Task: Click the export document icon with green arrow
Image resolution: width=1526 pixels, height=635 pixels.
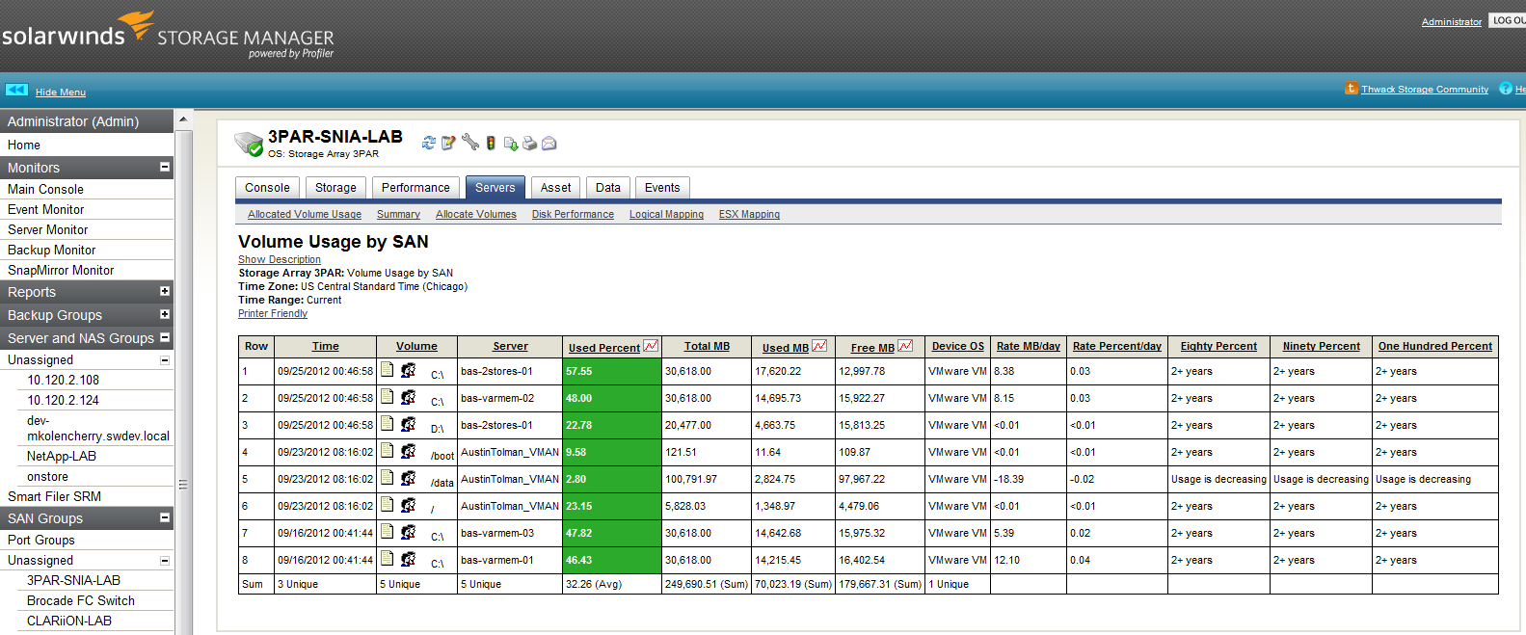Action: pyautogui.click(x=511, y=144)
